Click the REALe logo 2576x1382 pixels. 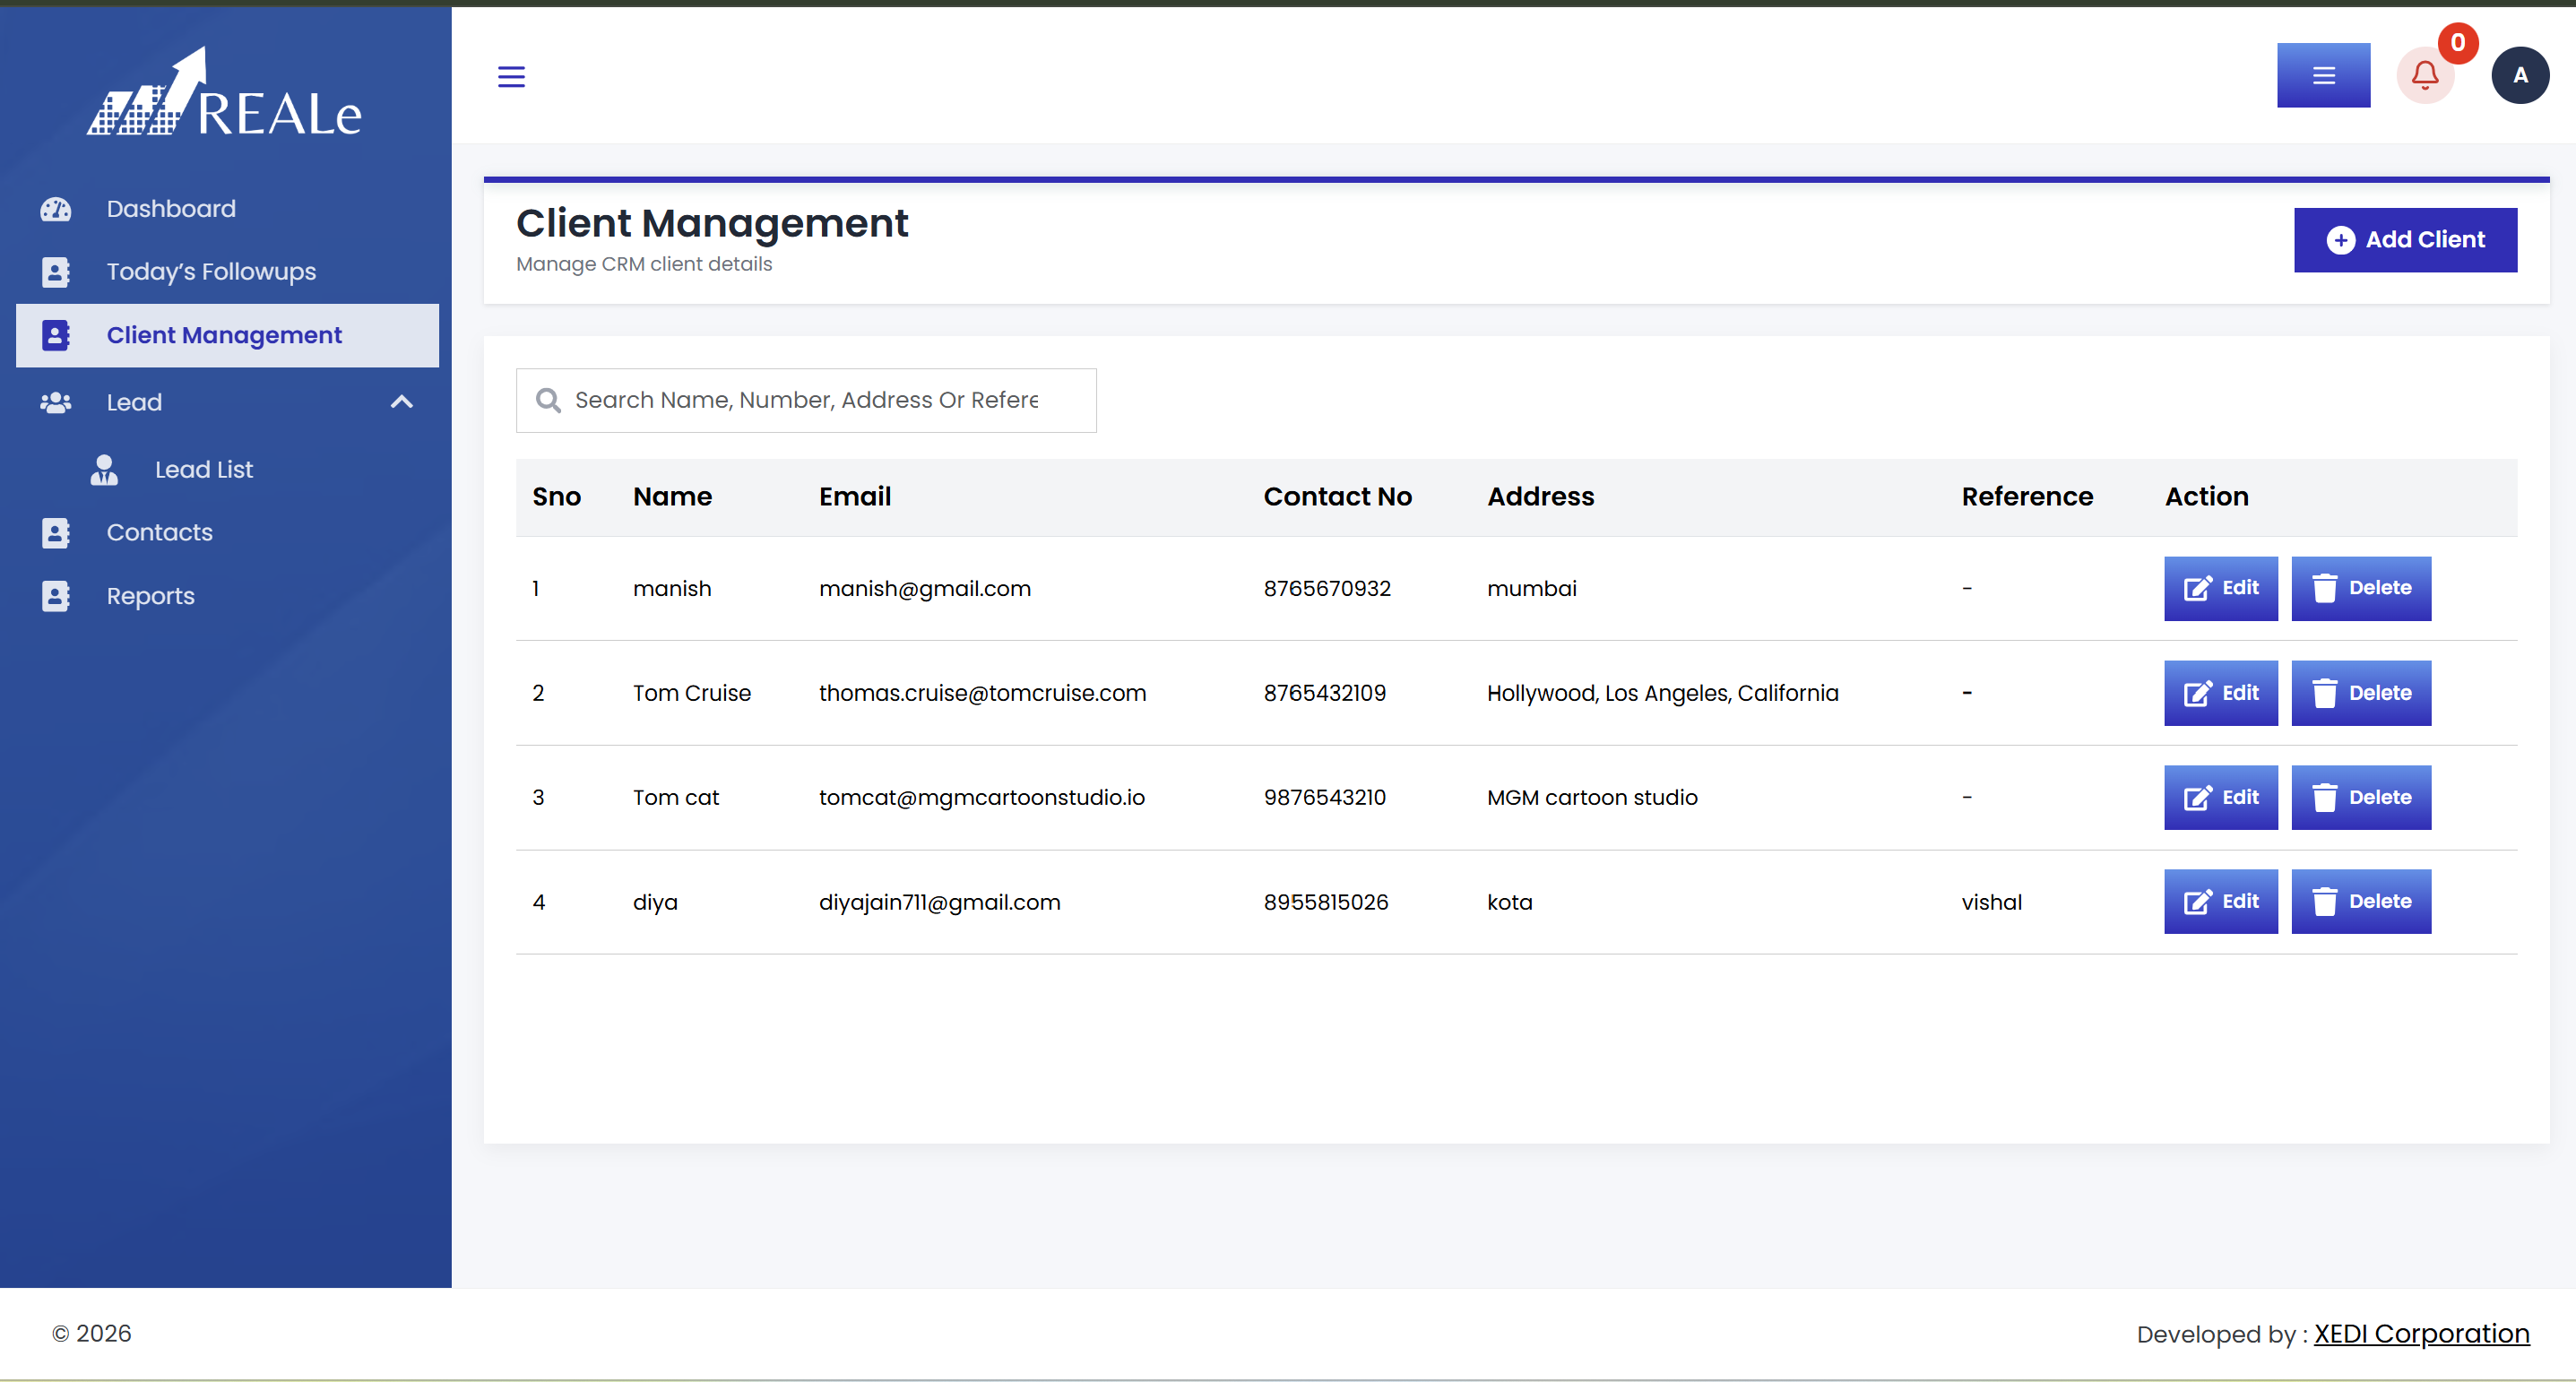click(225, 92)
